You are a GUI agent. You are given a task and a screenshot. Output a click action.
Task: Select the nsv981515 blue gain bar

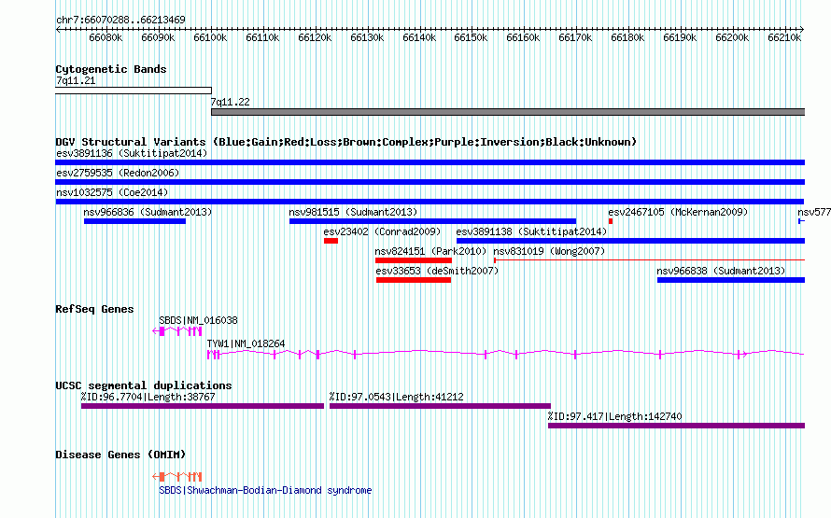click(x=432, y=221)
